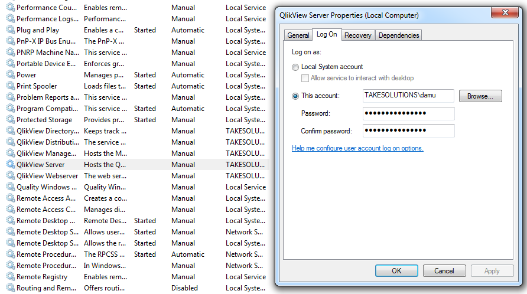Open the Dependencies tab

click(399, 35)
